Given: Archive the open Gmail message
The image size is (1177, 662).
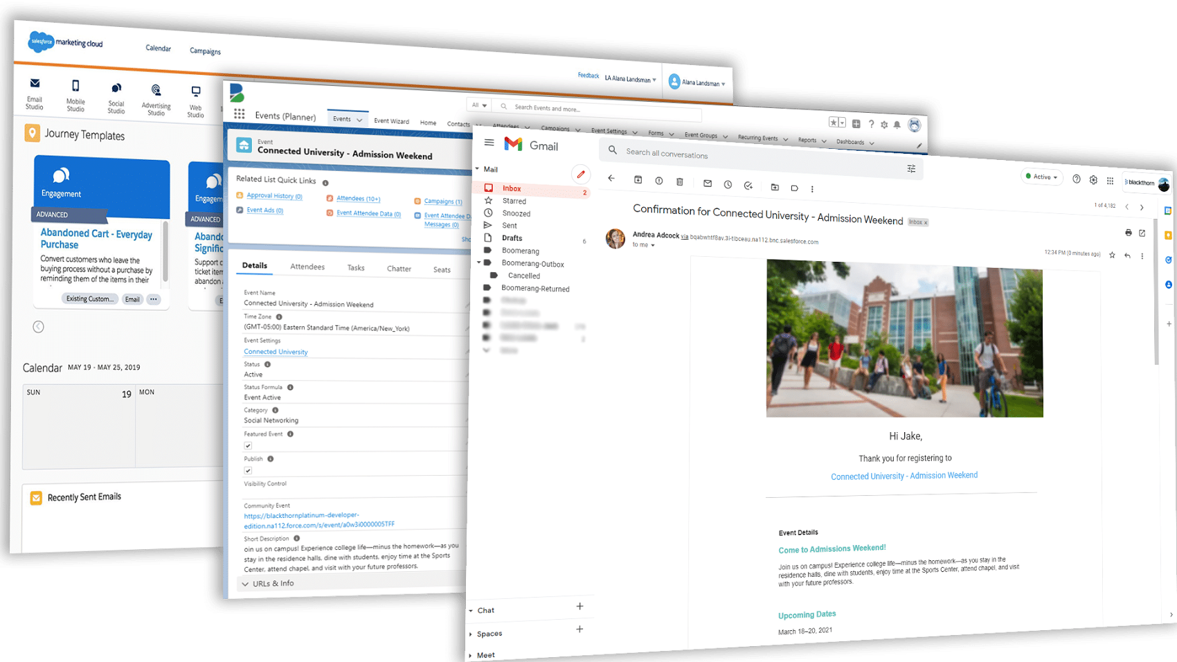Looking at the screenshot, I should [638, 179].
